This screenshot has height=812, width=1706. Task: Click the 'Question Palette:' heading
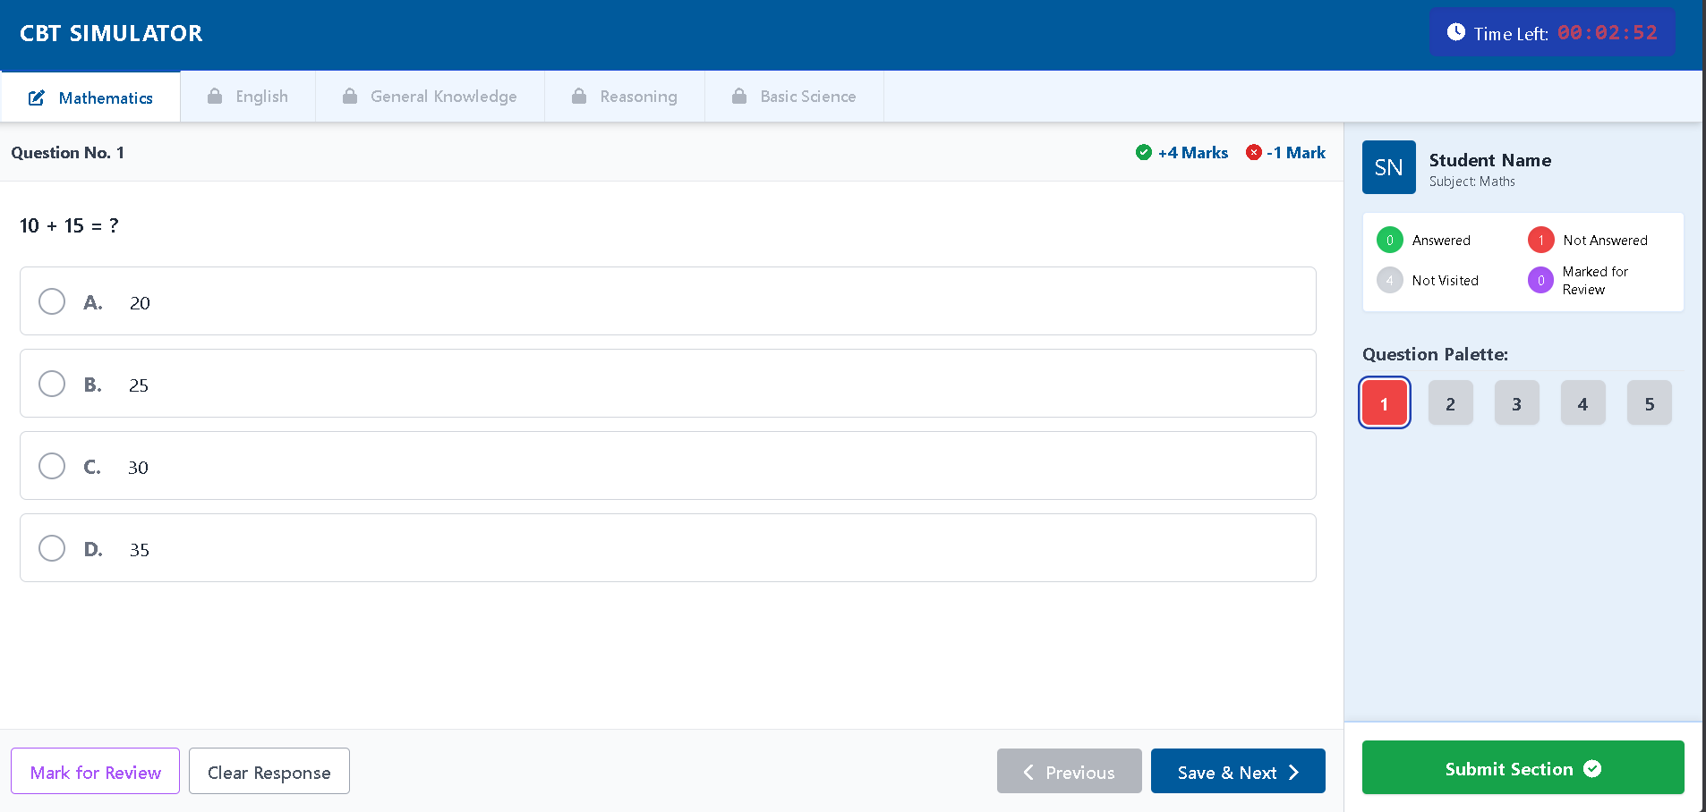[x=1435, y=354]
